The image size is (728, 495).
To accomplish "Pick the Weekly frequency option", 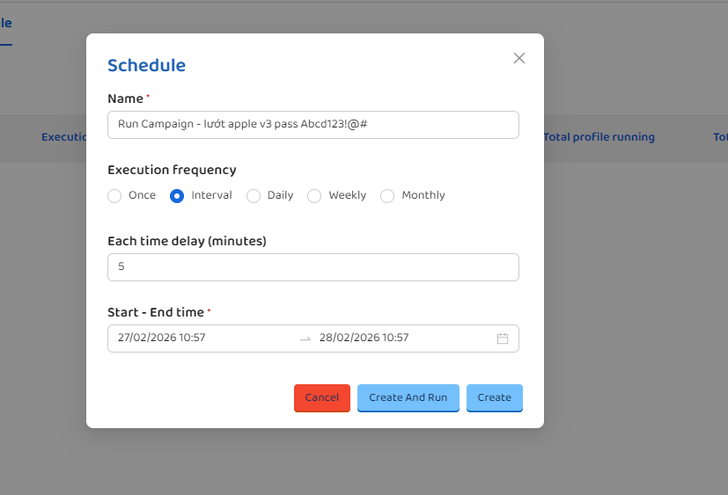I will click(x=314, y=196).
